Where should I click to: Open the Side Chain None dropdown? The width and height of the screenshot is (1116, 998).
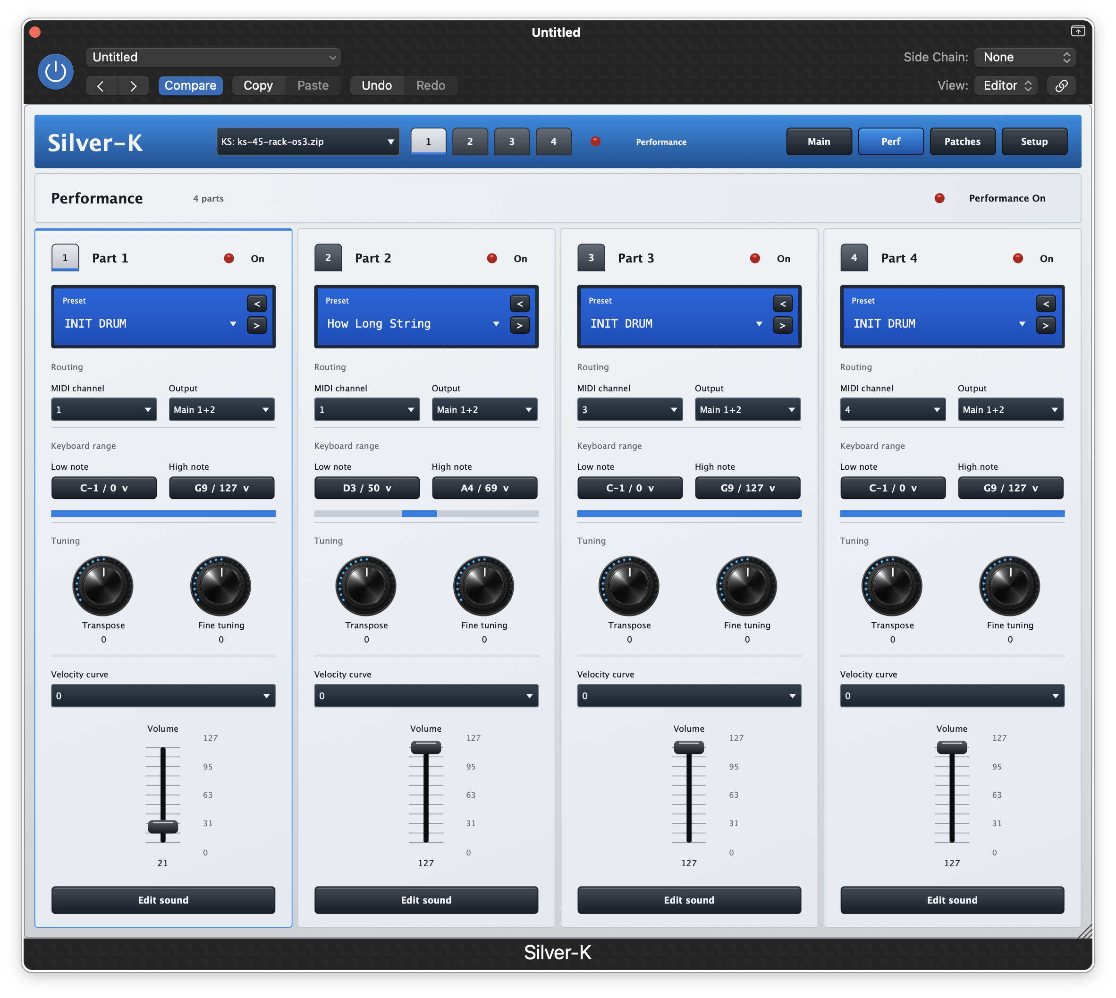click(x=1025, y=57)
